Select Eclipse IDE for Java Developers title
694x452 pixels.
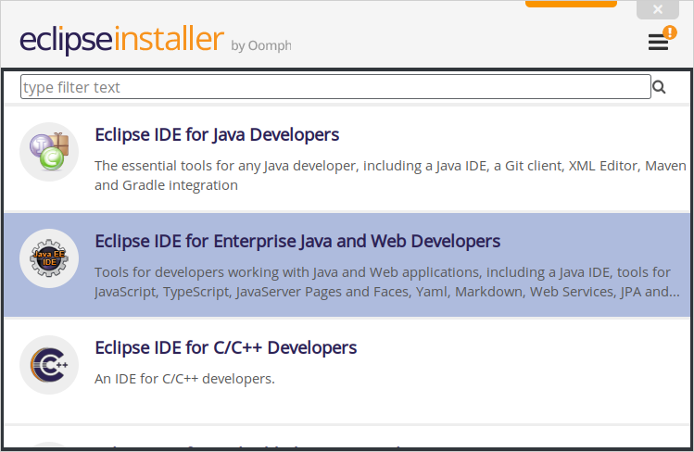pos(217,135)
